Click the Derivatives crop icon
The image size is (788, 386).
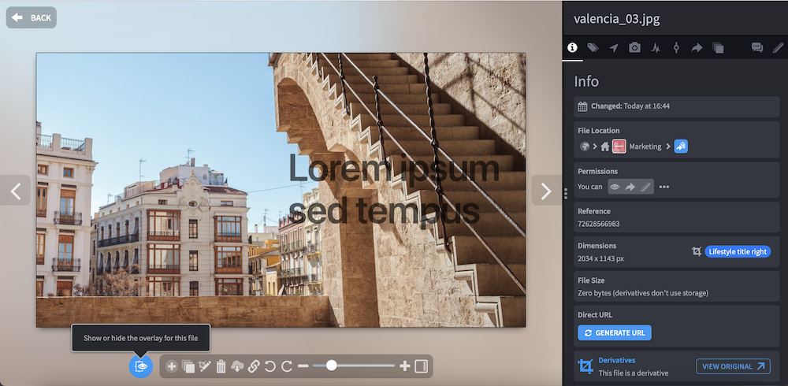pyautogui.click(x=585, y=366)
